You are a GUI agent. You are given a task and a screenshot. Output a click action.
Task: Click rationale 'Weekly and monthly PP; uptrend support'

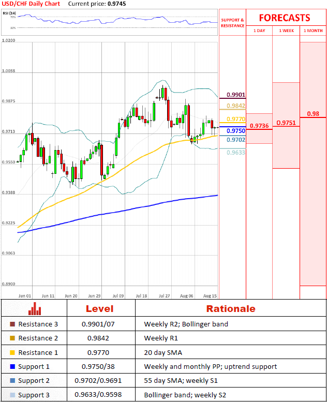click(211, 367)
